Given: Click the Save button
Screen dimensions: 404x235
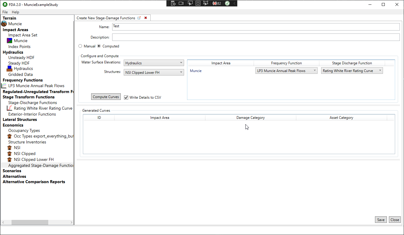Looking at the screenshot, I should pos(381,220).
